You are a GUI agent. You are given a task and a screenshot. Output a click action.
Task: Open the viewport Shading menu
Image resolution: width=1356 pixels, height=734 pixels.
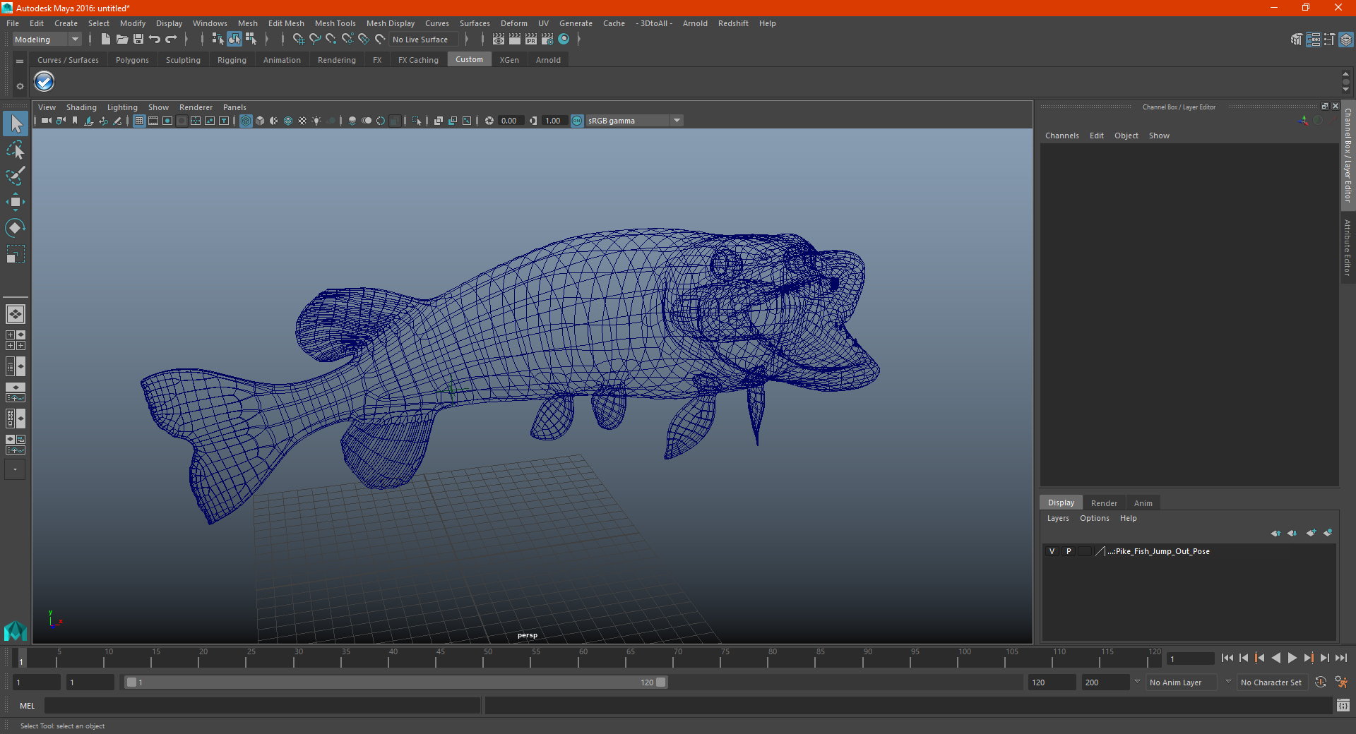pyautogui.click(x=81, y=107)
